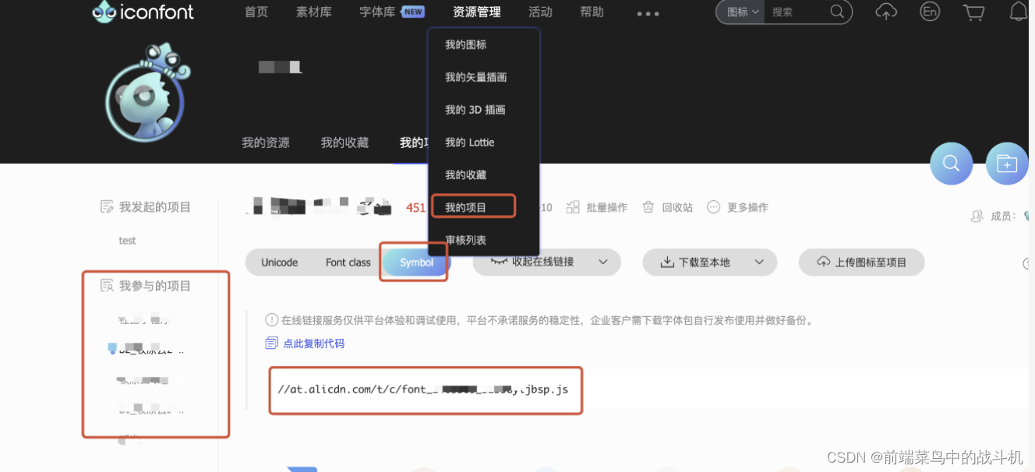Switch to Font class mode
1035x472 pixels.
(348, 262)
